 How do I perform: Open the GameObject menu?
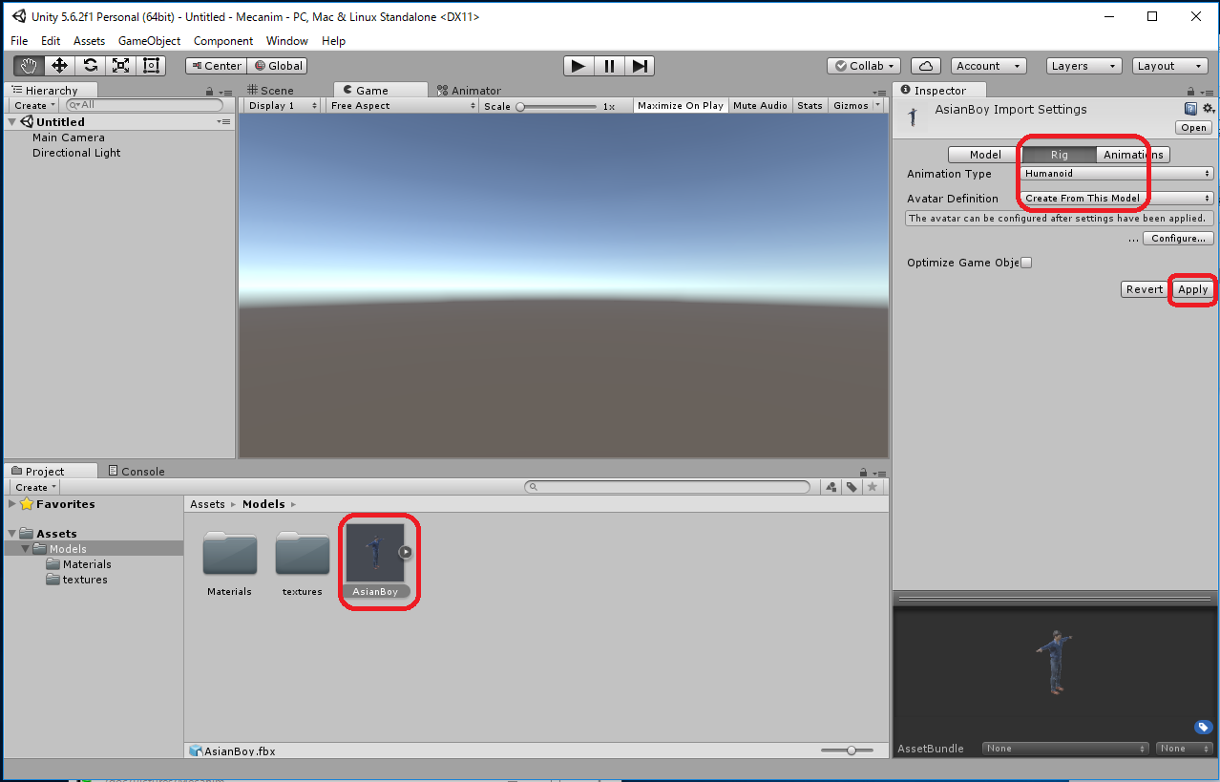[x=149, y=41]
